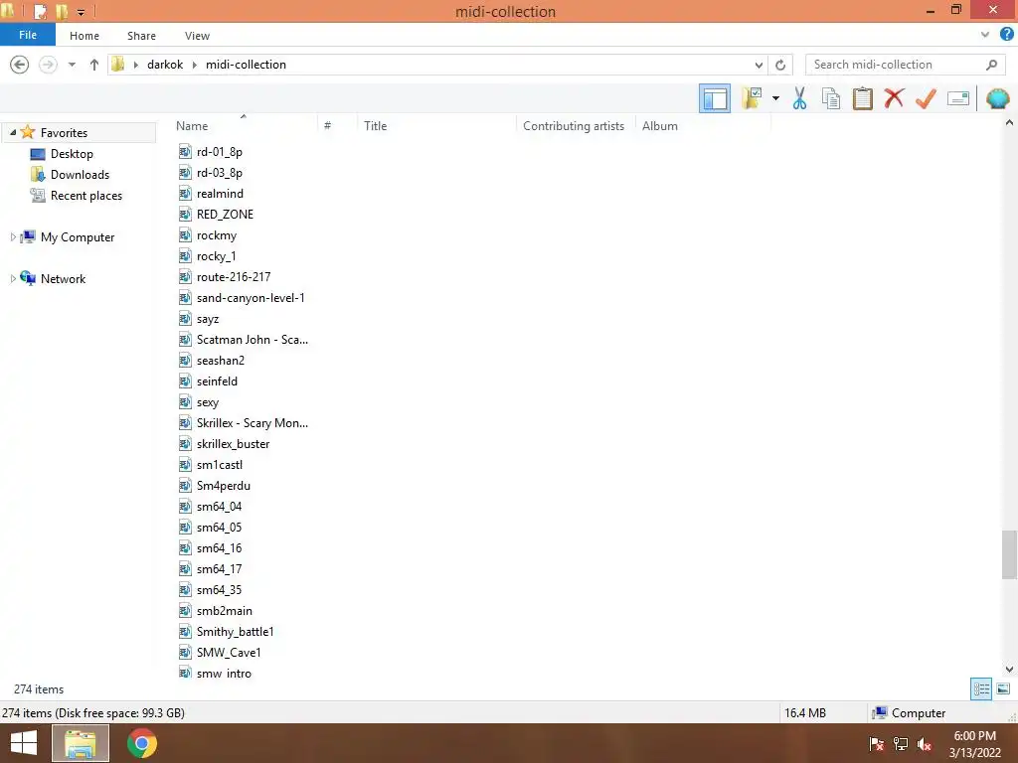1018x763 pixels.
Task: Click the New folder quick access icon
Action: tap(62, 11)
